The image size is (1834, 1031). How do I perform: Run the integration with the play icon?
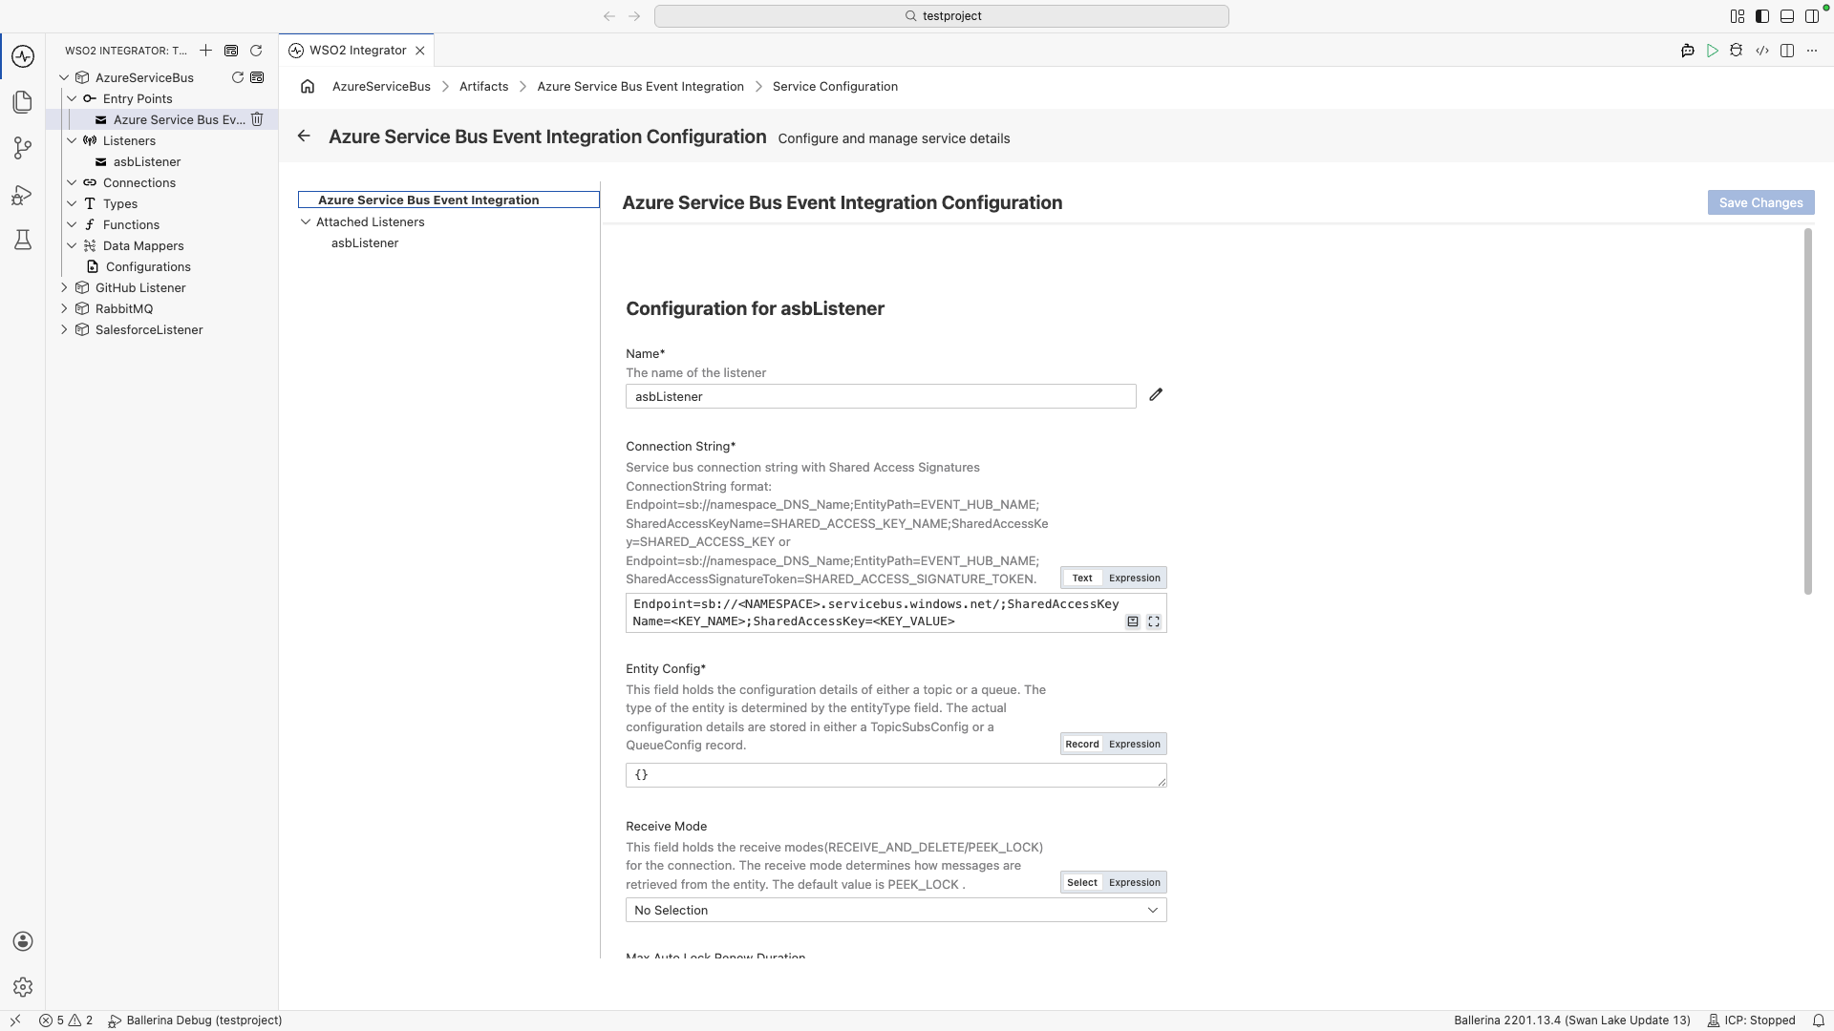[1713, 51]
